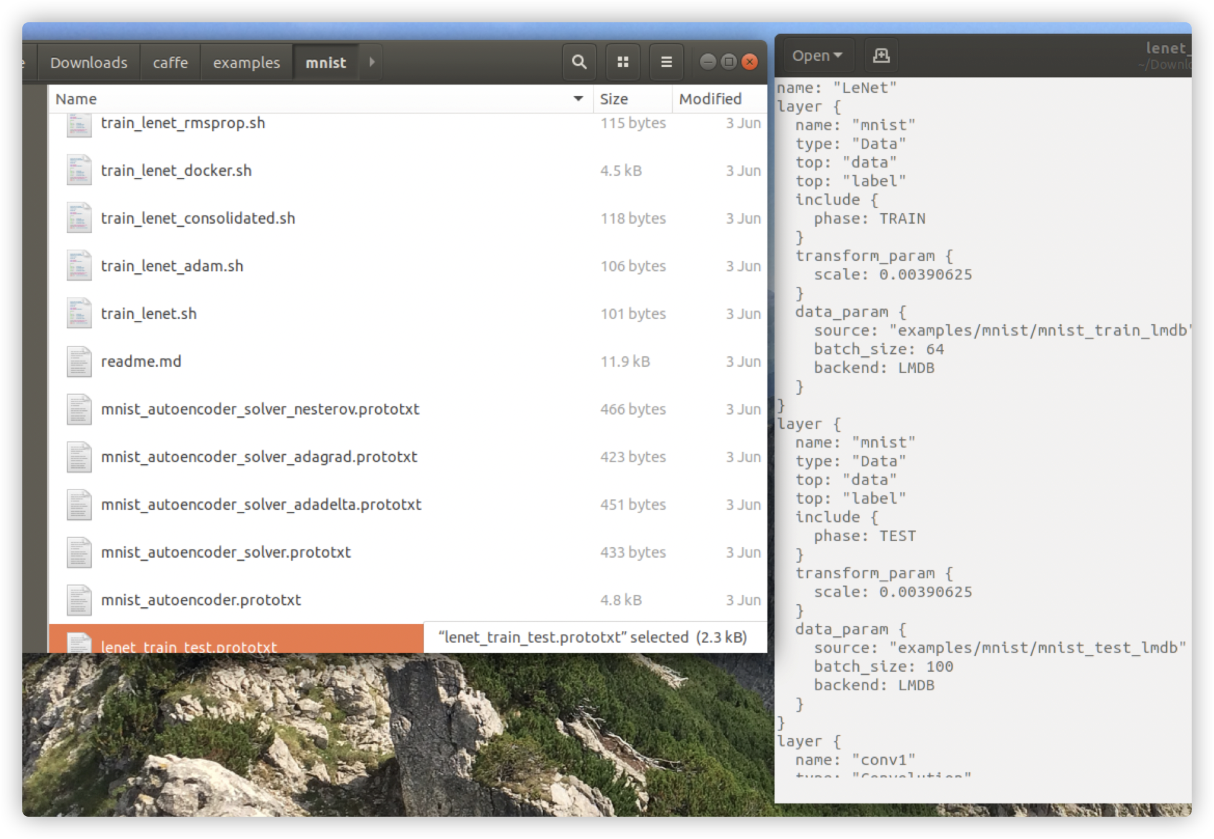Click the mnist_autoencoder.prototxt file icon

click(x=79, y=600)
